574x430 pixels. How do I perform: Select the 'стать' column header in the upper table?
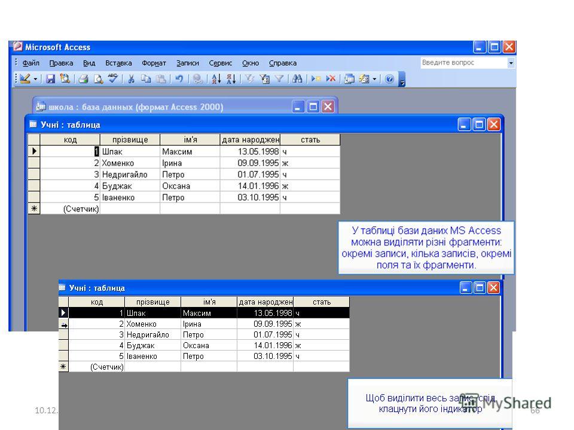click(310, 140)
